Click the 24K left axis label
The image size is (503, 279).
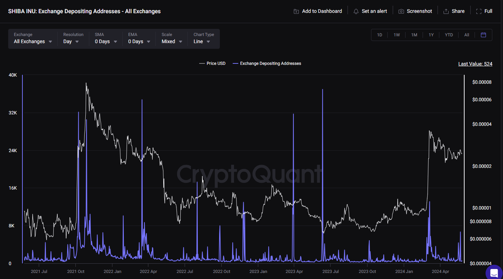[12, 150]
